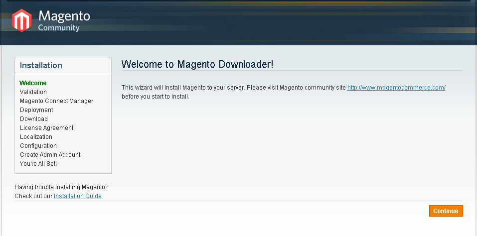Click the Installation sidebar heading

pos(41,66)
